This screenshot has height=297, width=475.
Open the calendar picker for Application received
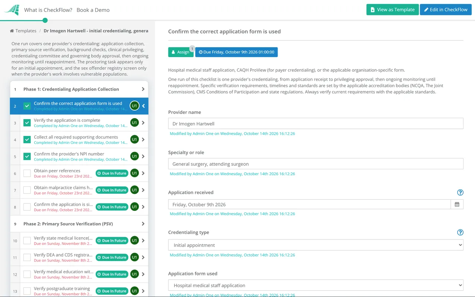tap(457, 205)
